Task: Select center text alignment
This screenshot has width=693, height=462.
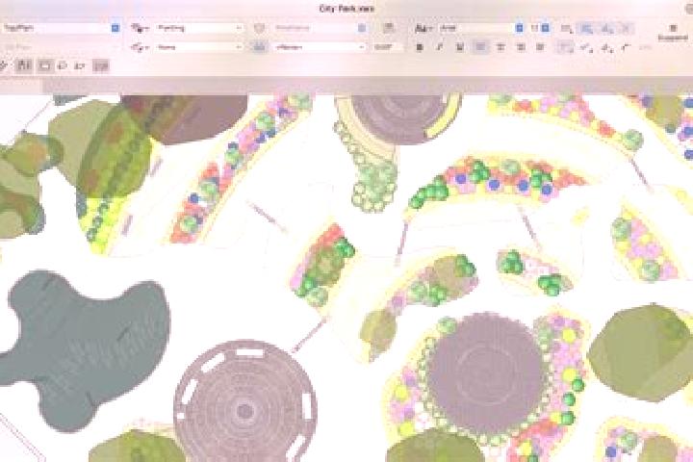Action: click(x=500, y=47)
